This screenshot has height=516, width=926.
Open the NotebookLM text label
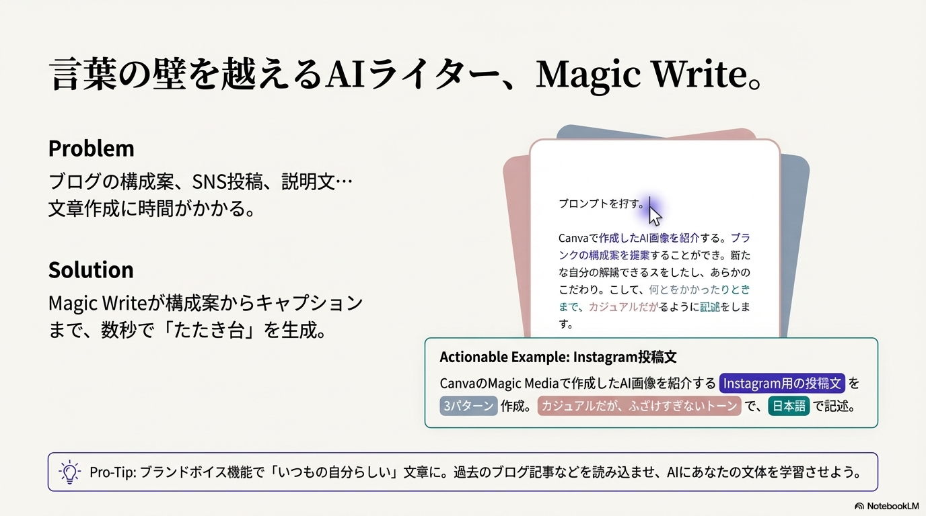click(x=892, y=506)
